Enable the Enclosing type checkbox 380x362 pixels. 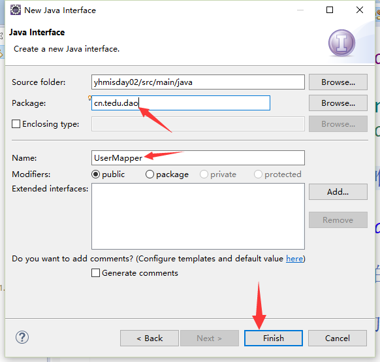point(16,124)
